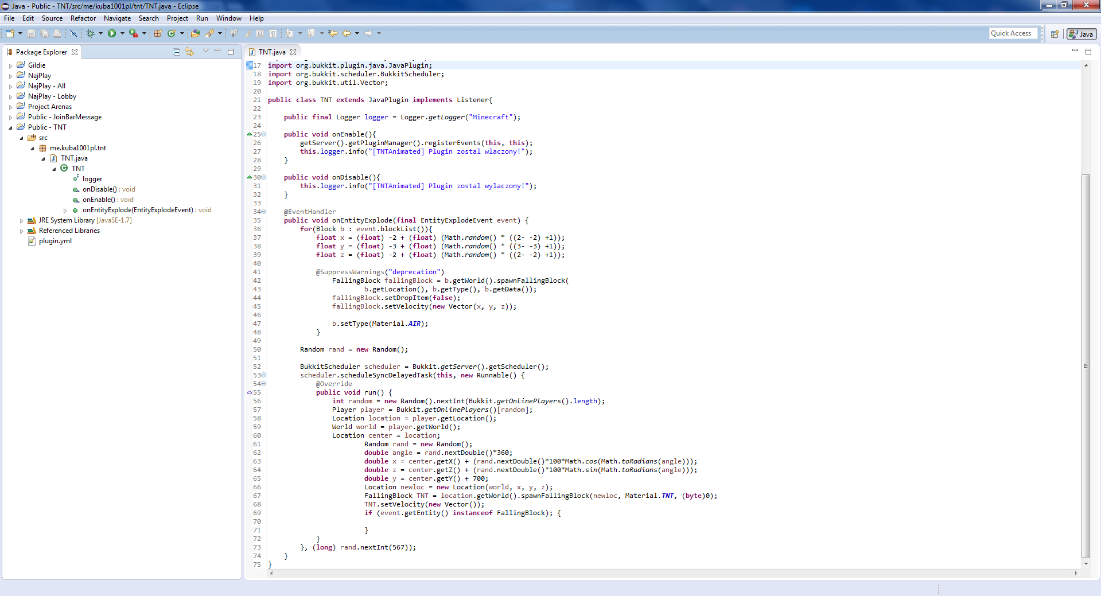Select the me.kuba1001pl.tnt package
This screenshot has width=1101, height=596.
[77, 148]
